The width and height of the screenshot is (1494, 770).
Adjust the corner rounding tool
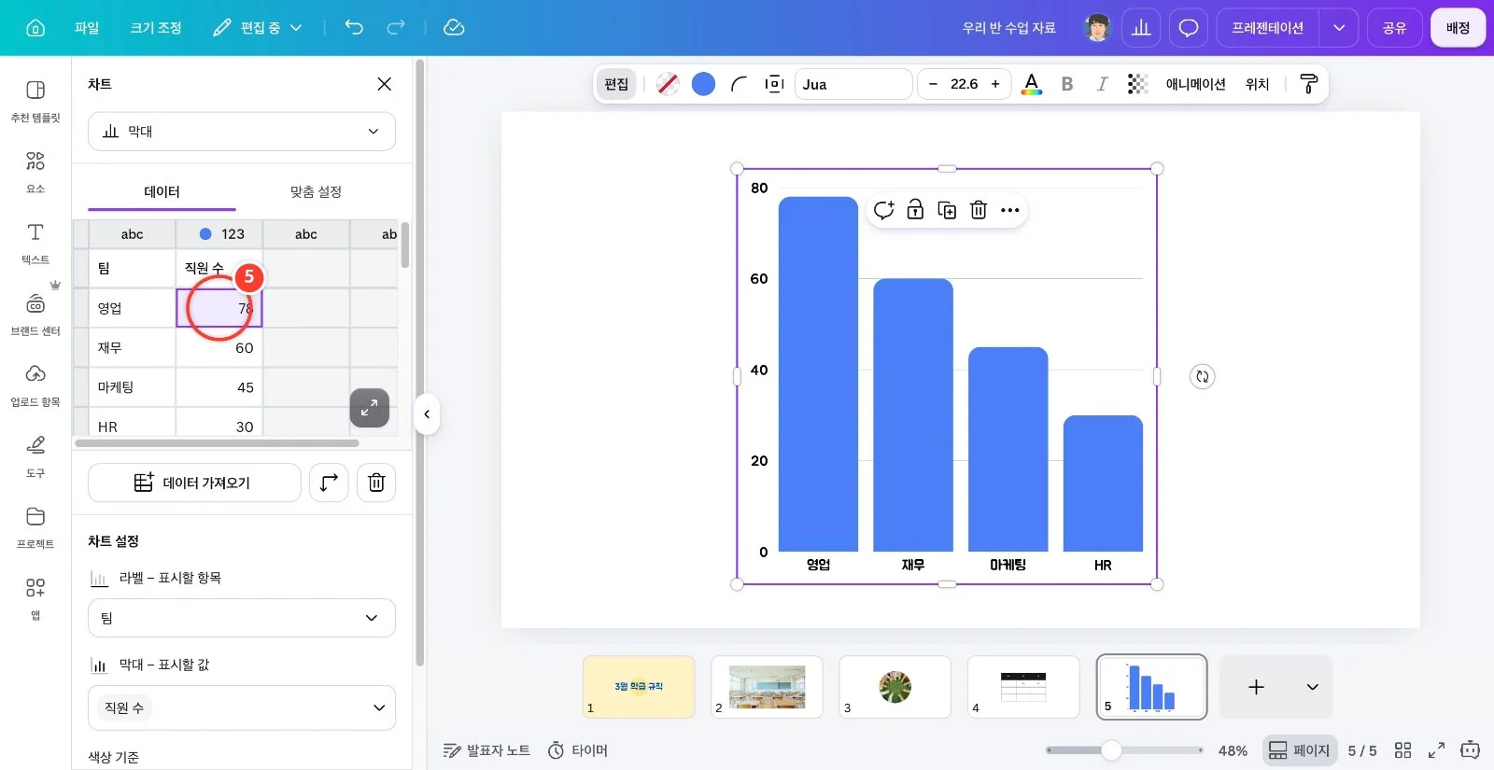point(739,84)
